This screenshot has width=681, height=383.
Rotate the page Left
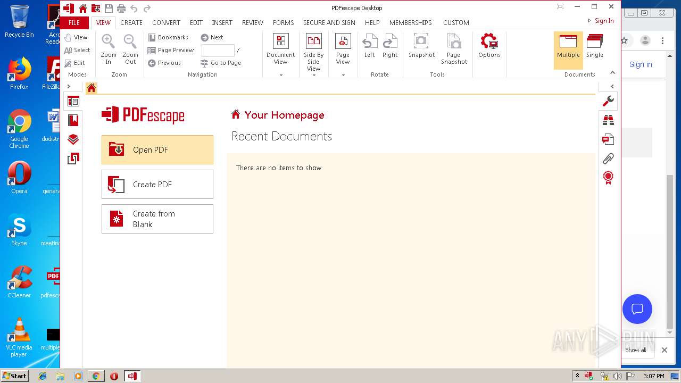[x=369, y=46]
